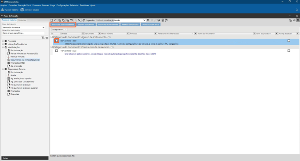Viewport: 300px width, 161px height.
Task: Click the filter text field in the left panel
Action: (23, 33)
